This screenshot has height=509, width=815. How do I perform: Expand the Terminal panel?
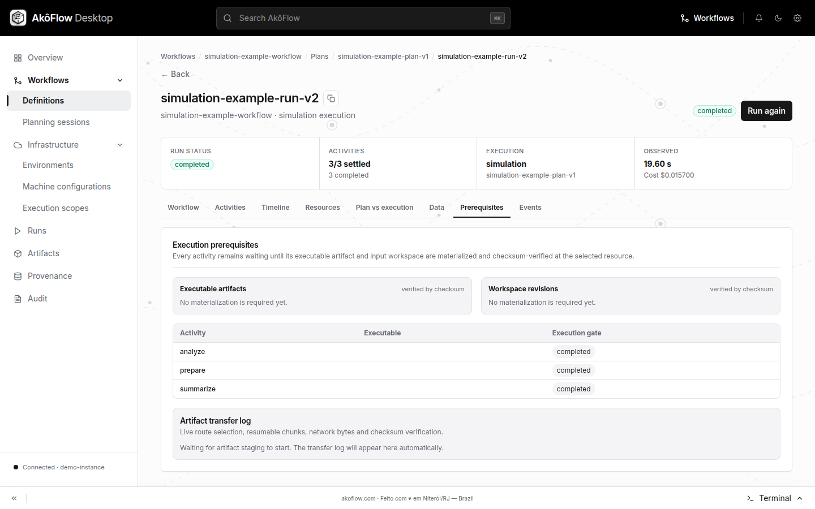pyautogui.click(x=775, y=498)
